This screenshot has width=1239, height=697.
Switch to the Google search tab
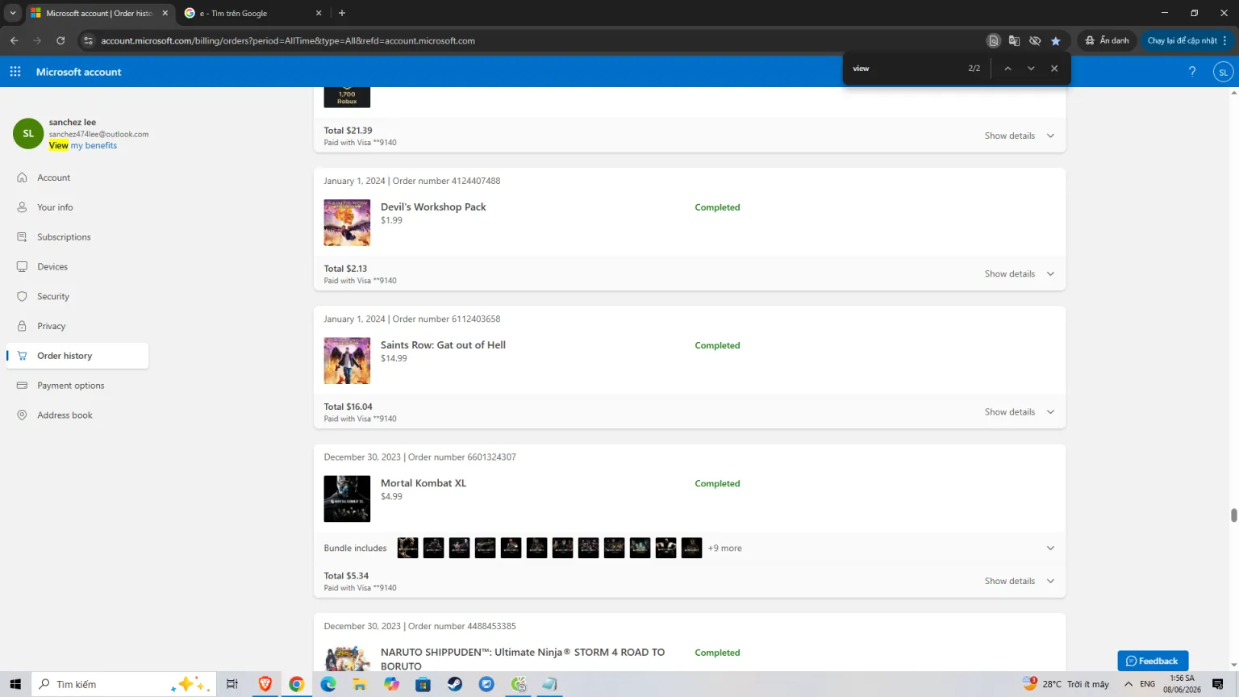pyautogui.click(x=252, y=13)
